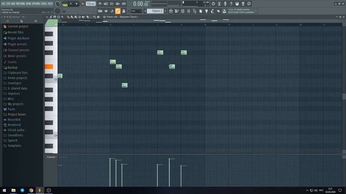Select the Draw pencil tool
The image size is (346, 194).
tap(68, 17)
